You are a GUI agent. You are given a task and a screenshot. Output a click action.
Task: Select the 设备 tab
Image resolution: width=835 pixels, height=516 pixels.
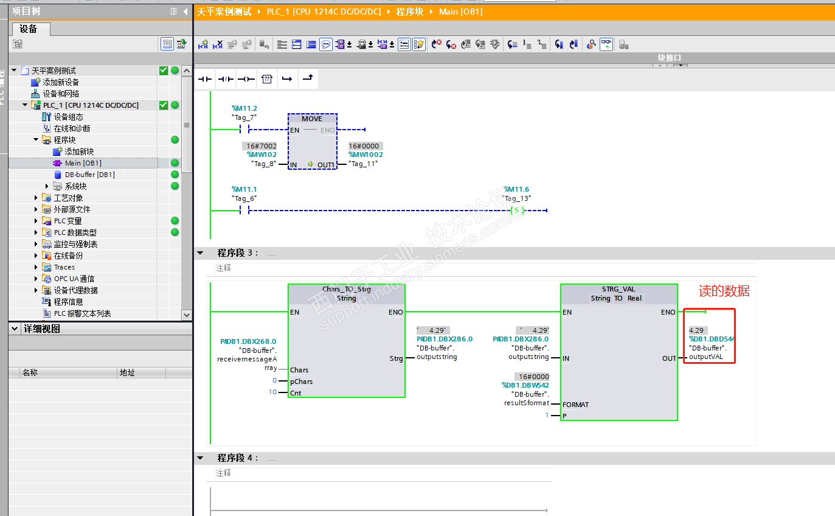coord(29,29)
